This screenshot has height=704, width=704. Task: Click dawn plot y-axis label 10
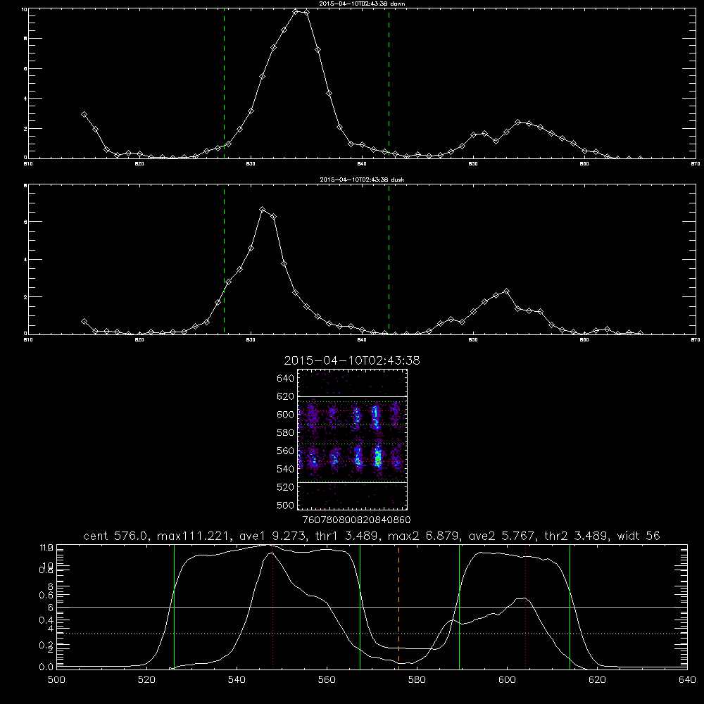(x=24, y=9)
